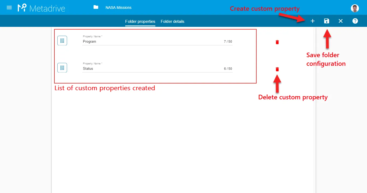Click the Status property name field
Viewport: 367px width, 193px height.
tap(157, 69)
